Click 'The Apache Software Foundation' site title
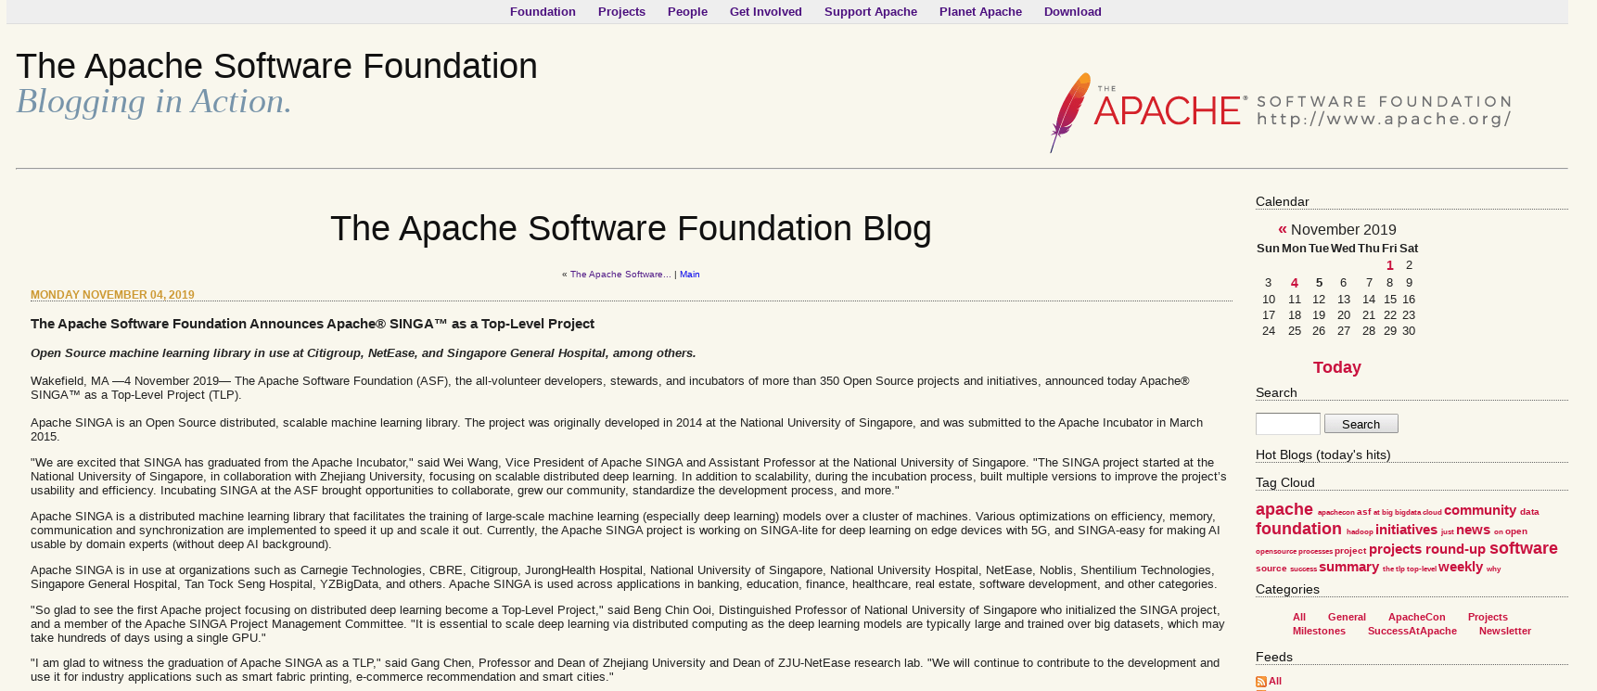This screenshot has height=691, width=1597. [276, 66]
